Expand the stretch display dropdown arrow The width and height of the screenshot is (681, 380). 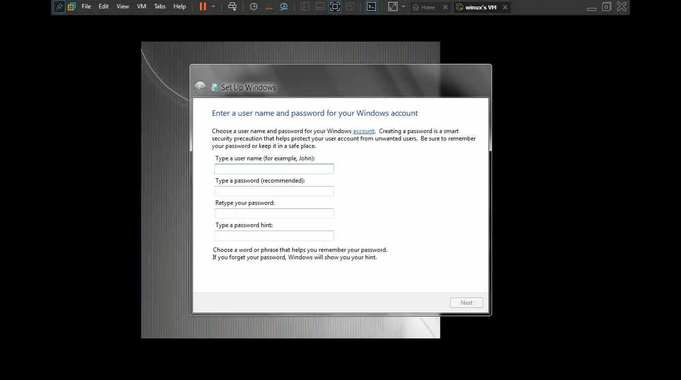click(403, 7)
